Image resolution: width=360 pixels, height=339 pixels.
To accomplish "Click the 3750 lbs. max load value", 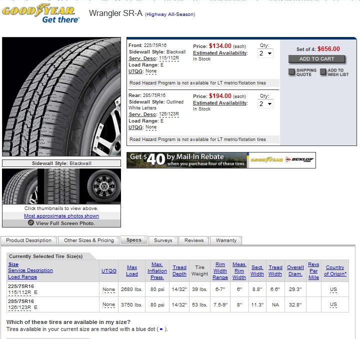I will coord(132,305).
